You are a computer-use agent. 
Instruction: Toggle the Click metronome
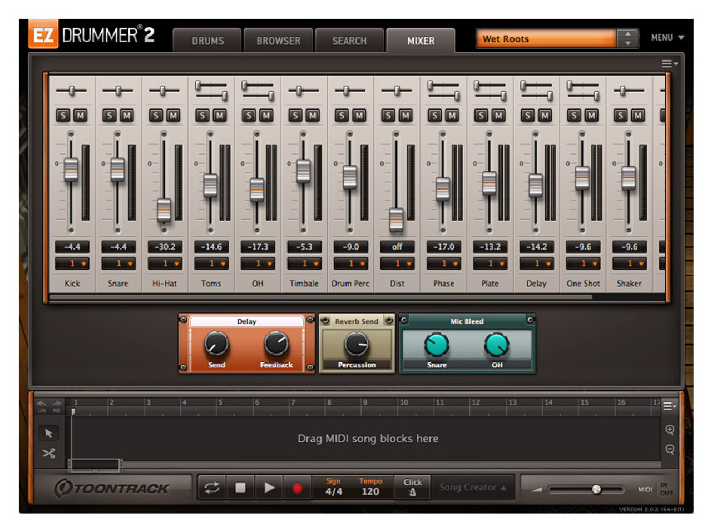pyautogui.click(x=412, y=487)
